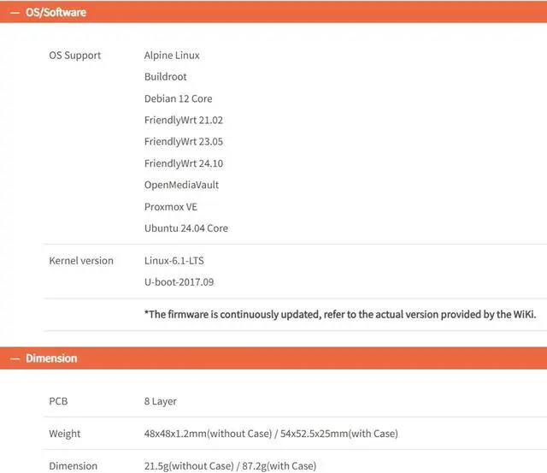Click FriendlyWrt 21.02 in OS list

coord(184,120)
